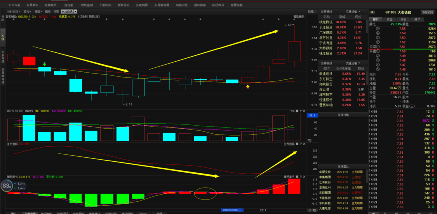Select 北方创业 row in sector list
This screenshot has height=214, width=437.
tap(343, 38)
